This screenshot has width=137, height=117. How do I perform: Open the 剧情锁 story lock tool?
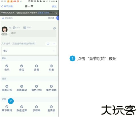coord(51,108)
